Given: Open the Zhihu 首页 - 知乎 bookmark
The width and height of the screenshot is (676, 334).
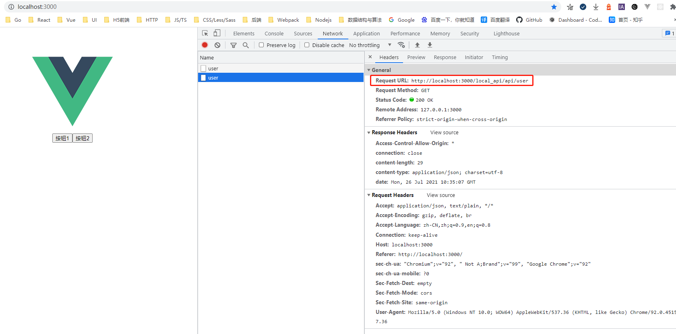Looking at the screenshot, I should point(626,20).
